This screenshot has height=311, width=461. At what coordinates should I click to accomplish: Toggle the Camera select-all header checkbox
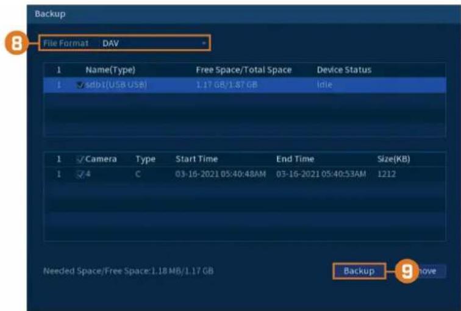(80, 159)
